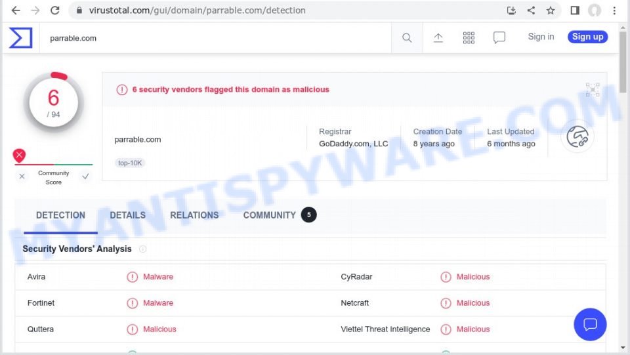
Task: Click Viettel Threat Intelligence vendor name
Action: (x=385, y=329)
